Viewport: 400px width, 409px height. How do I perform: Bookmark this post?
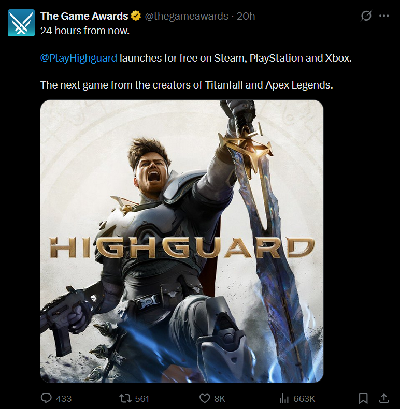point(363,398)
